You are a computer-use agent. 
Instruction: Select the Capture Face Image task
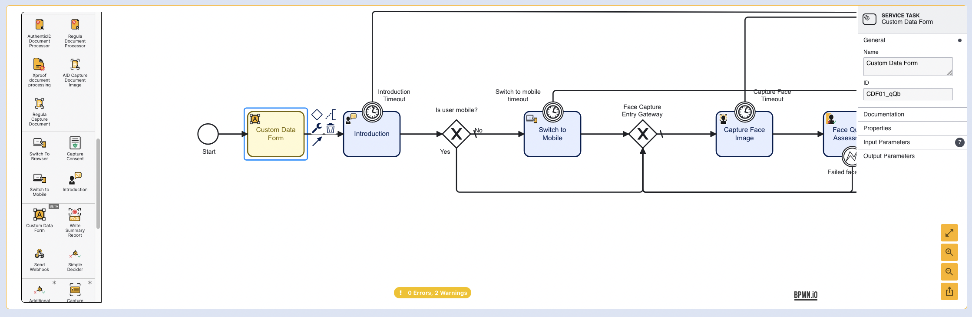(x=744, y=134)
